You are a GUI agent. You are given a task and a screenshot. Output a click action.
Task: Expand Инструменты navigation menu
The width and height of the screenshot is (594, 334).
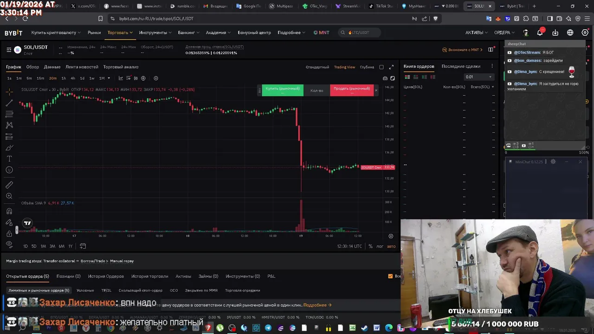[155, 32]
